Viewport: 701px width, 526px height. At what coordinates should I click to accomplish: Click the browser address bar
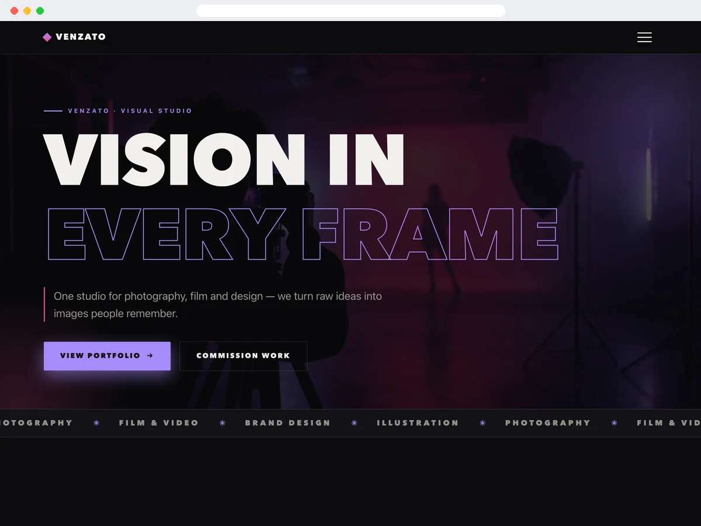(350, 11)
